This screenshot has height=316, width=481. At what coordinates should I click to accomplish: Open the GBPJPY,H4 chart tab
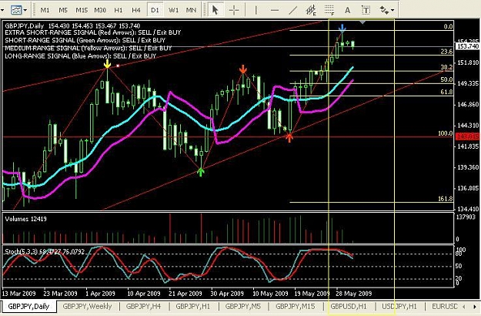(x=143, y=306)
